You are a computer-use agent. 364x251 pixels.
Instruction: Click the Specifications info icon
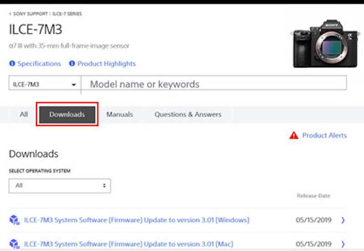pyautogui.click(x=12, y=64)
